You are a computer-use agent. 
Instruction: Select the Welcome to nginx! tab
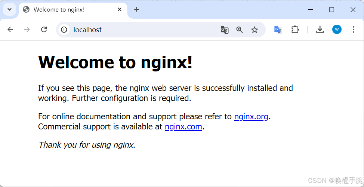click(73, 9)
